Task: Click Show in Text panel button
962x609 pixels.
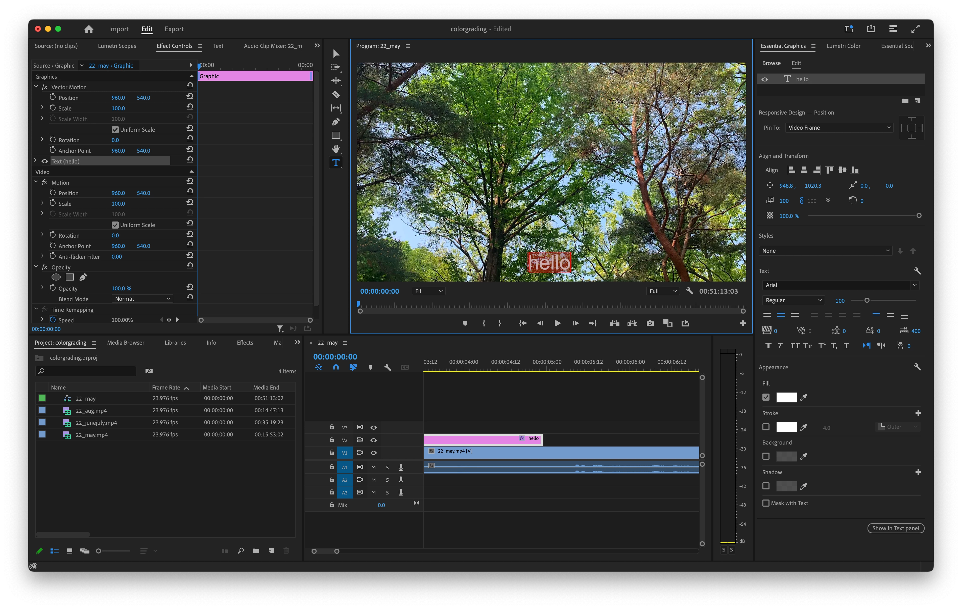Action: point(895,528)
